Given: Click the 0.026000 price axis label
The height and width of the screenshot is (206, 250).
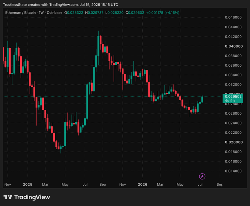Looking at the screenshot, I should tap(233, 113).
